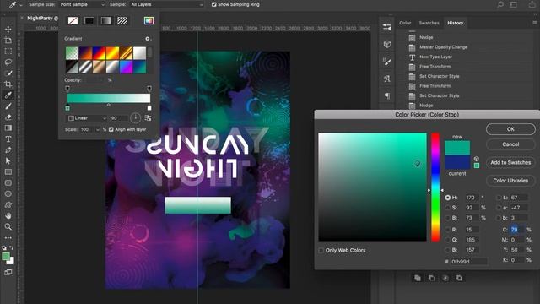Cancel the Color Picker dialog

coord(510,144)
